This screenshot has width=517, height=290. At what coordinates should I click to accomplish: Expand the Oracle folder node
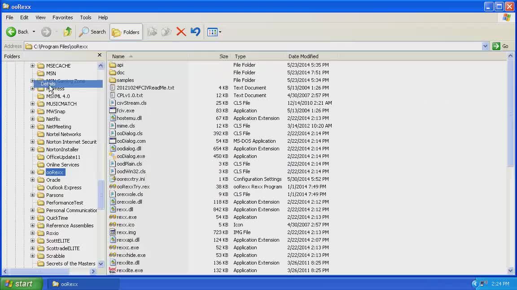point(32,180)
